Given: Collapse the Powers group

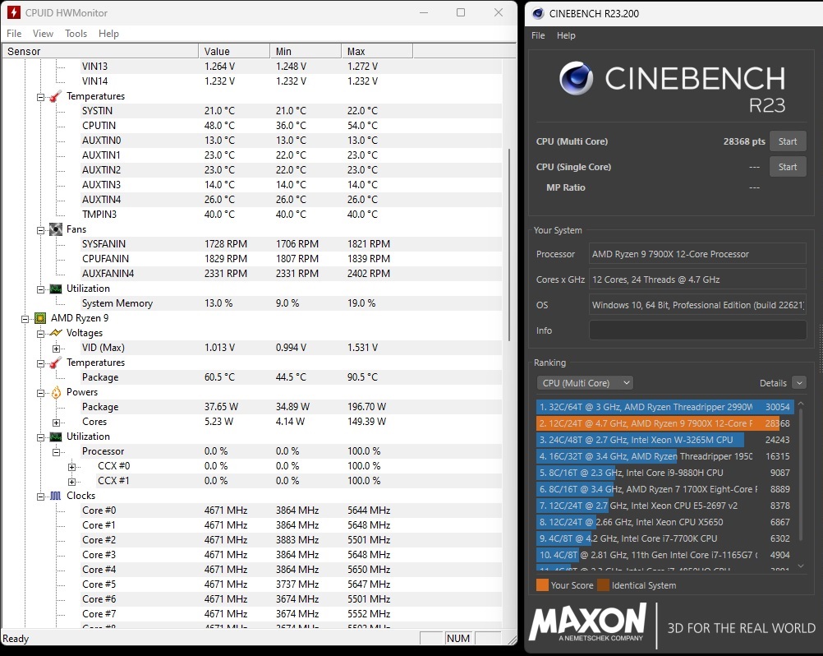Looking at the screenshot, I should (x=40, y=393).
